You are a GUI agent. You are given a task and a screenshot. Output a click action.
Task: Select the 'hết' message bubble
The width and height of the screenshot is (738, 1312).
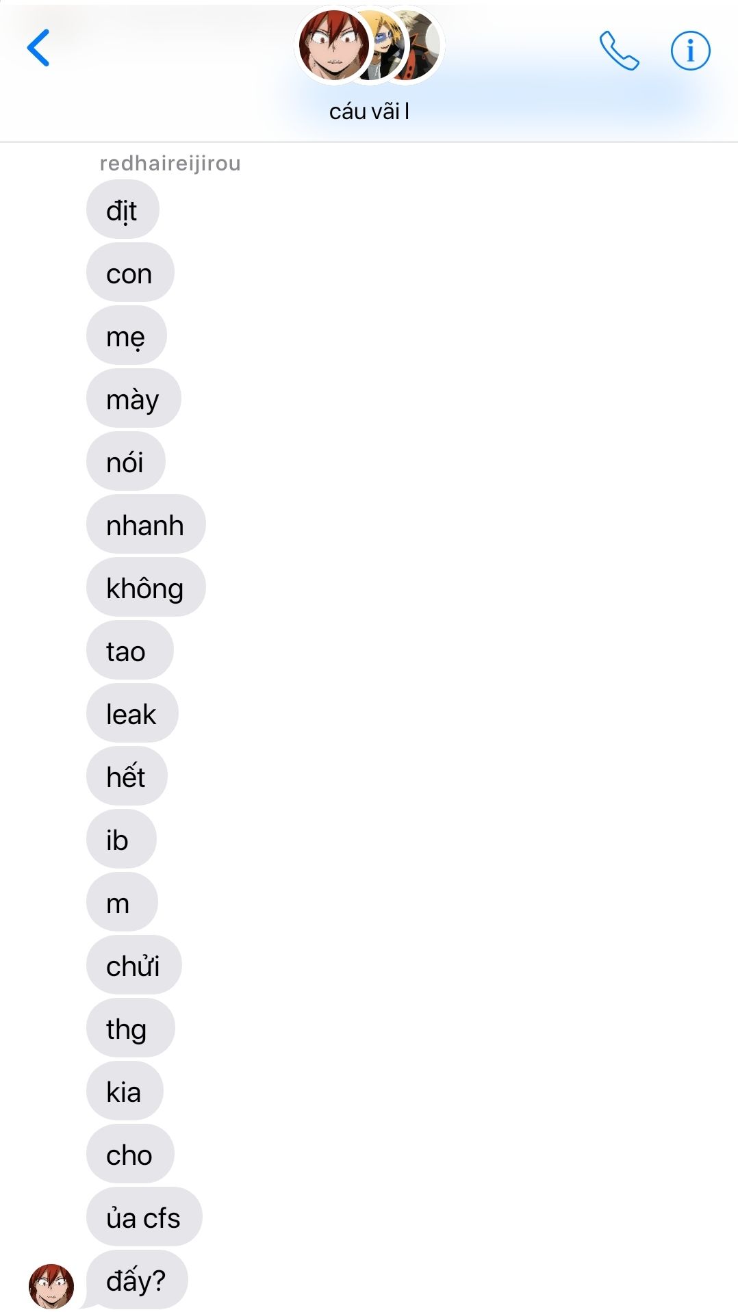point(127,777)
